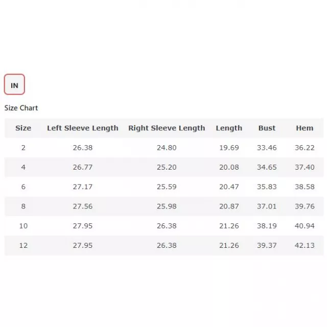Select size 10 row label
The height and width of the screenshot is (327, 327).
pyautogui.click(x=24, y=226)
